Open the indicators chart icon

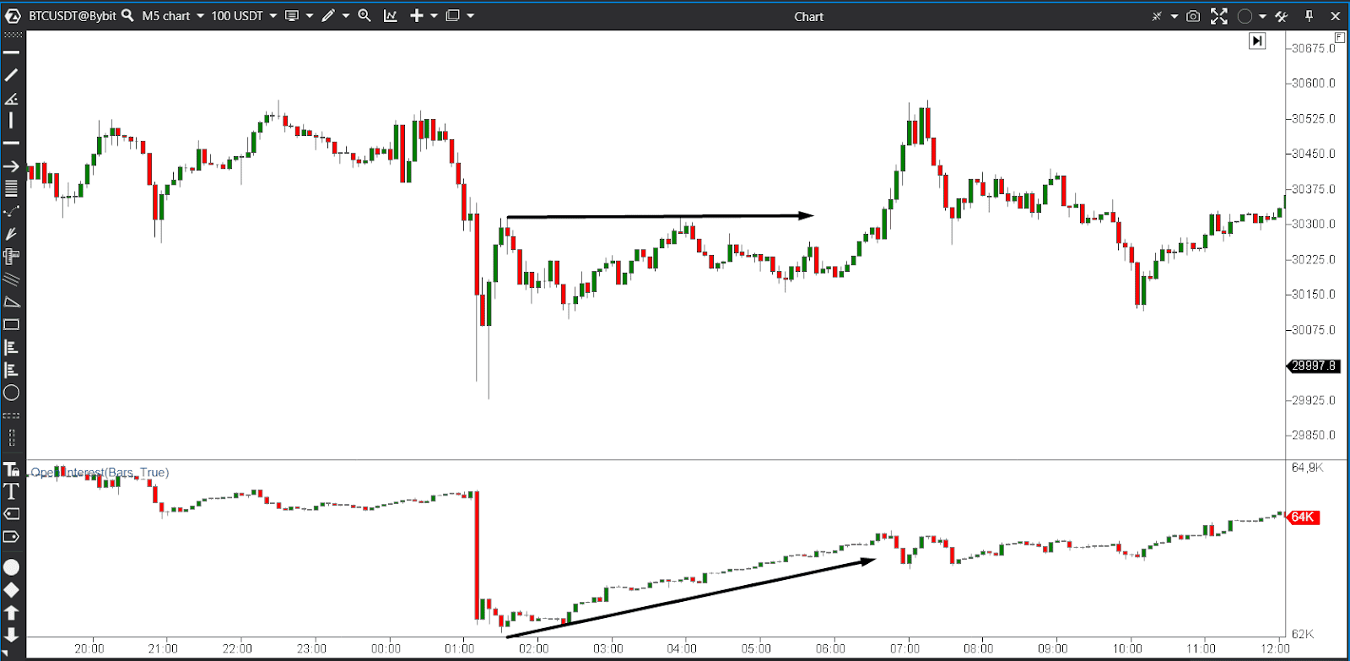tap(391, 15)
